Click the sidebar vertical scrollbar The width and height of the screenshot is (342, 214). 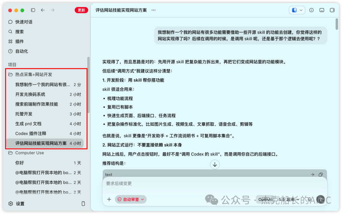coord(88,85)
